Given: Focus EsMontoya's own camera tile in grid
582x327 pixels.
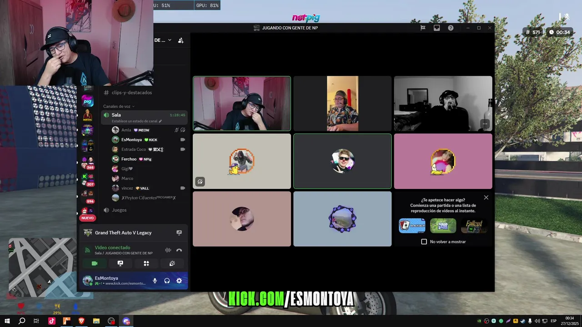Looking at the screenshot, I should tap(242, 104).
